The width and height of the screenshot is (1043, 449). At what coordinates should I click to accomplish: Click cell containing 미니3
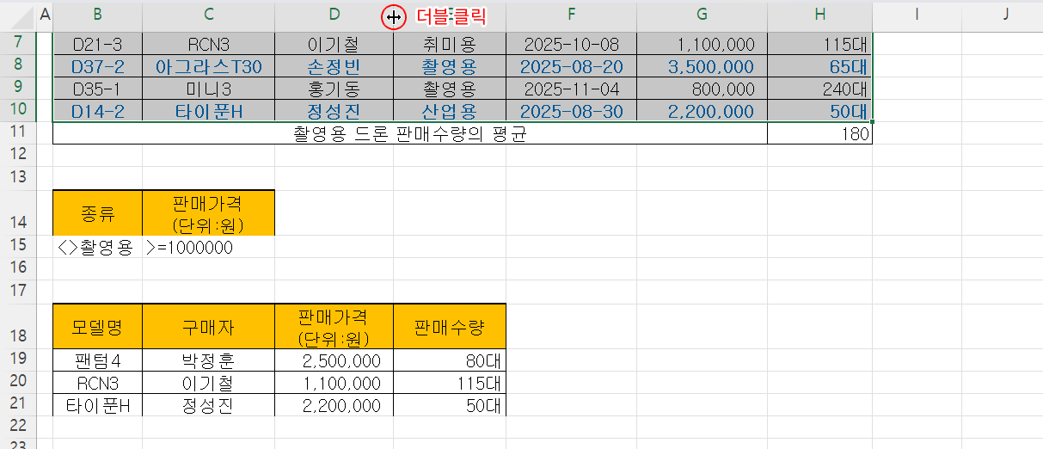pyautogui.click(x=209, y=89)
